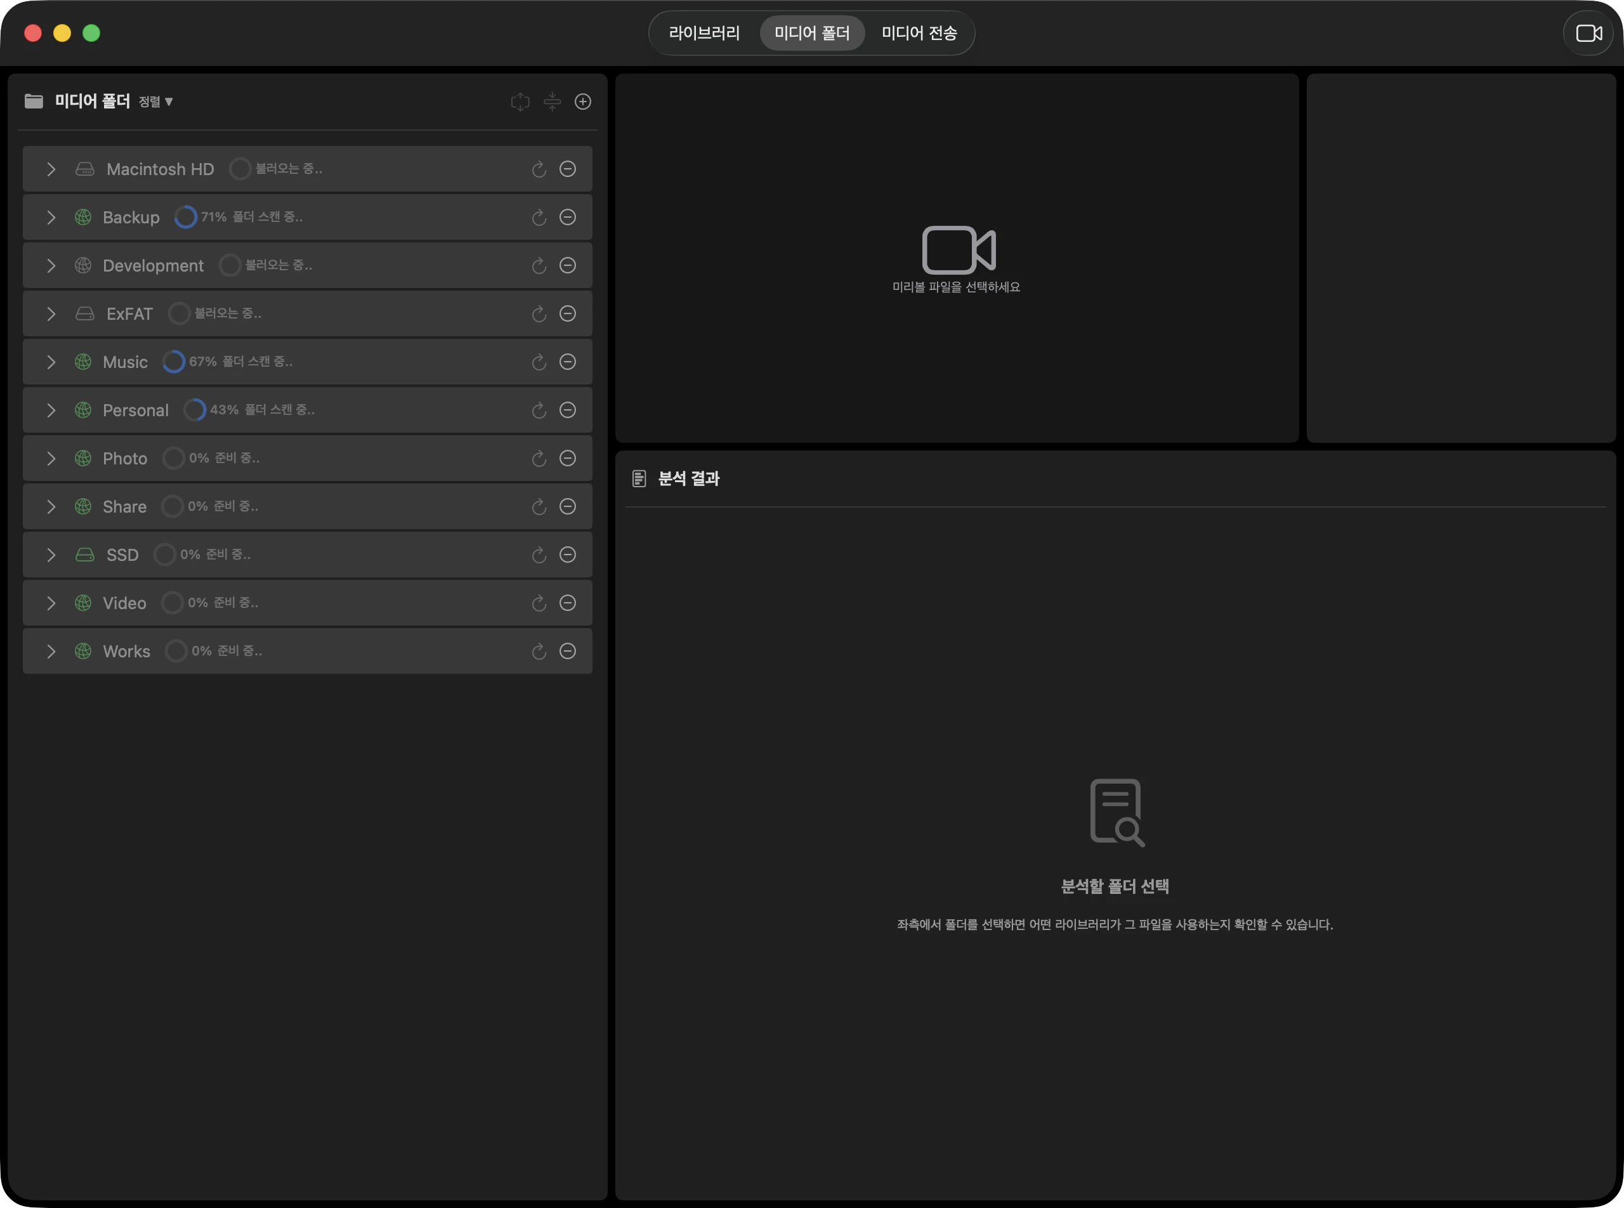
Task: Refresh the Music folder scan
Action: coord(539,362)
